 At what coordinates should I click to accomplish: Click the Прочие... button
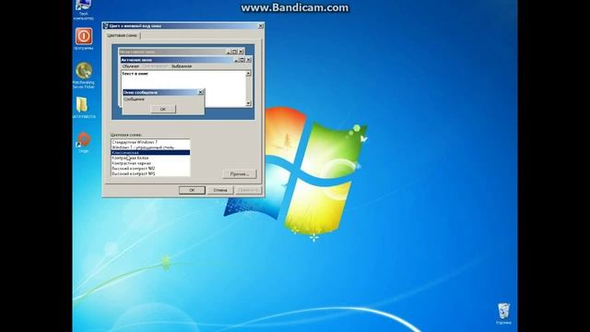(240, 174)
